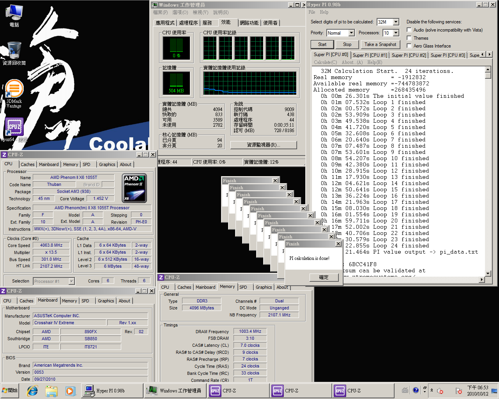Viewport: 499px width, 399px height.
Task: Open the Processors dropdown showing 10
Action: tap(396, 33)
